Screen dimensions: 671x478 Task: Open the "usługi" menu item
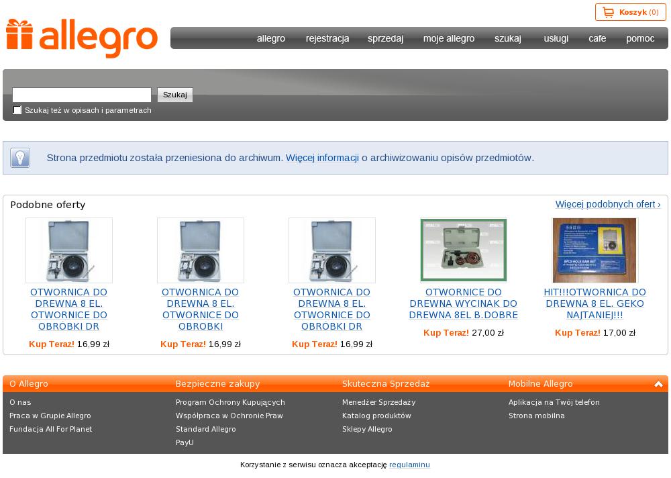click(x=556, y=38)
